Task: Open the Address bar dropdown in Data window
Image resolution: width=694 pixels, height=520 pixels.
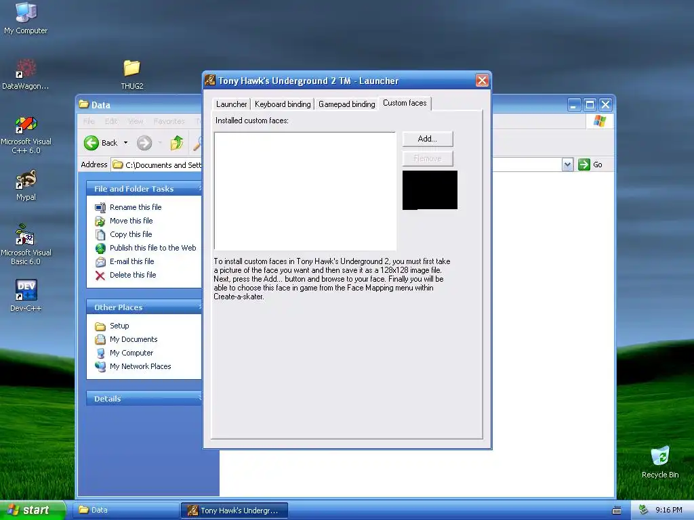Action: pos(568,165)
